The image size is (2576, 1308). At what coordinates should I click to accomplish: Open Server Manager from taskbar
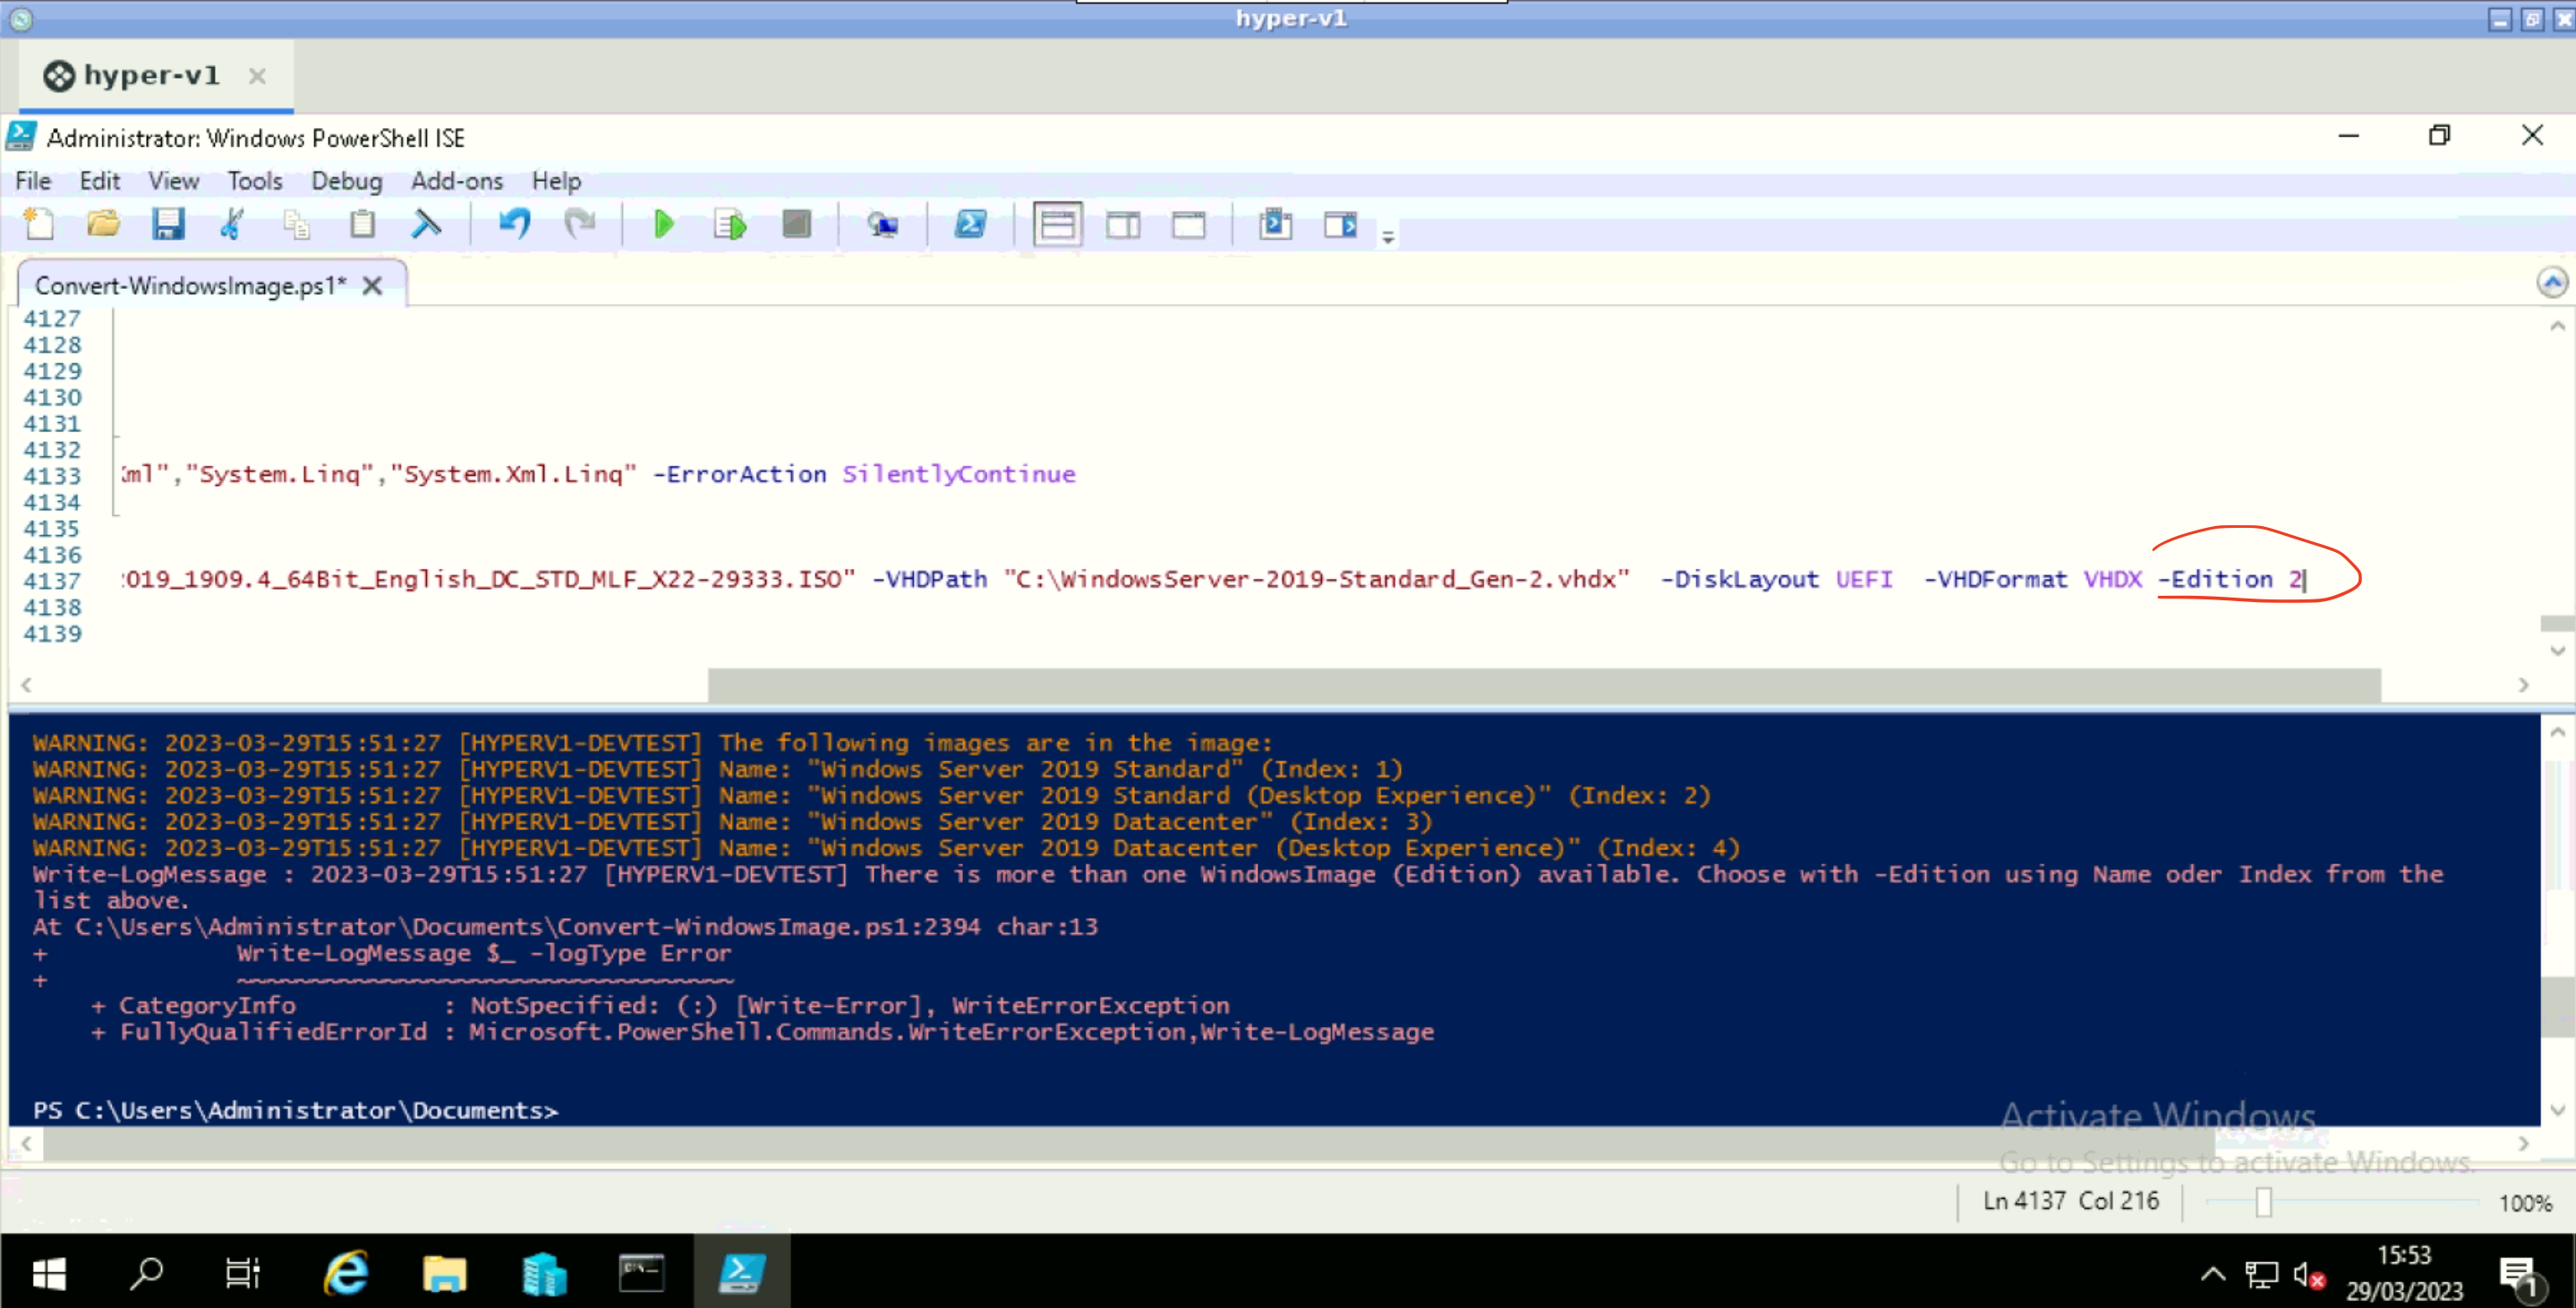coord(543,1272)
